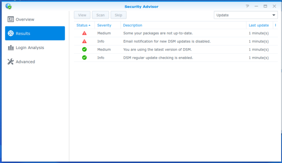The width and height of the screenshot is (282, 163).
Task: Click '1 minute(s)' in outdated packages row
Action: pyautogui.click(x=258, y=33)
